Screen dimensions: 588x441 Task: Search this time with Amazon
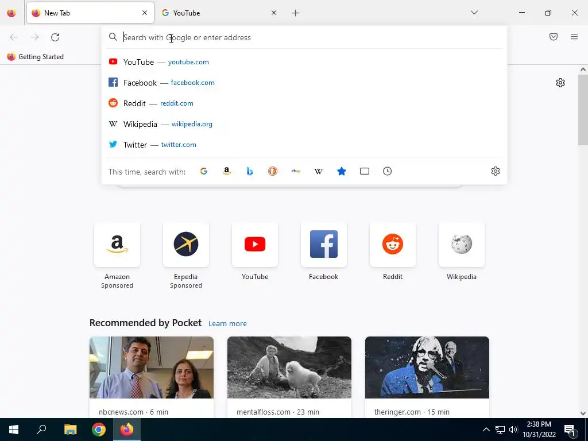click(x=226, y=171)
